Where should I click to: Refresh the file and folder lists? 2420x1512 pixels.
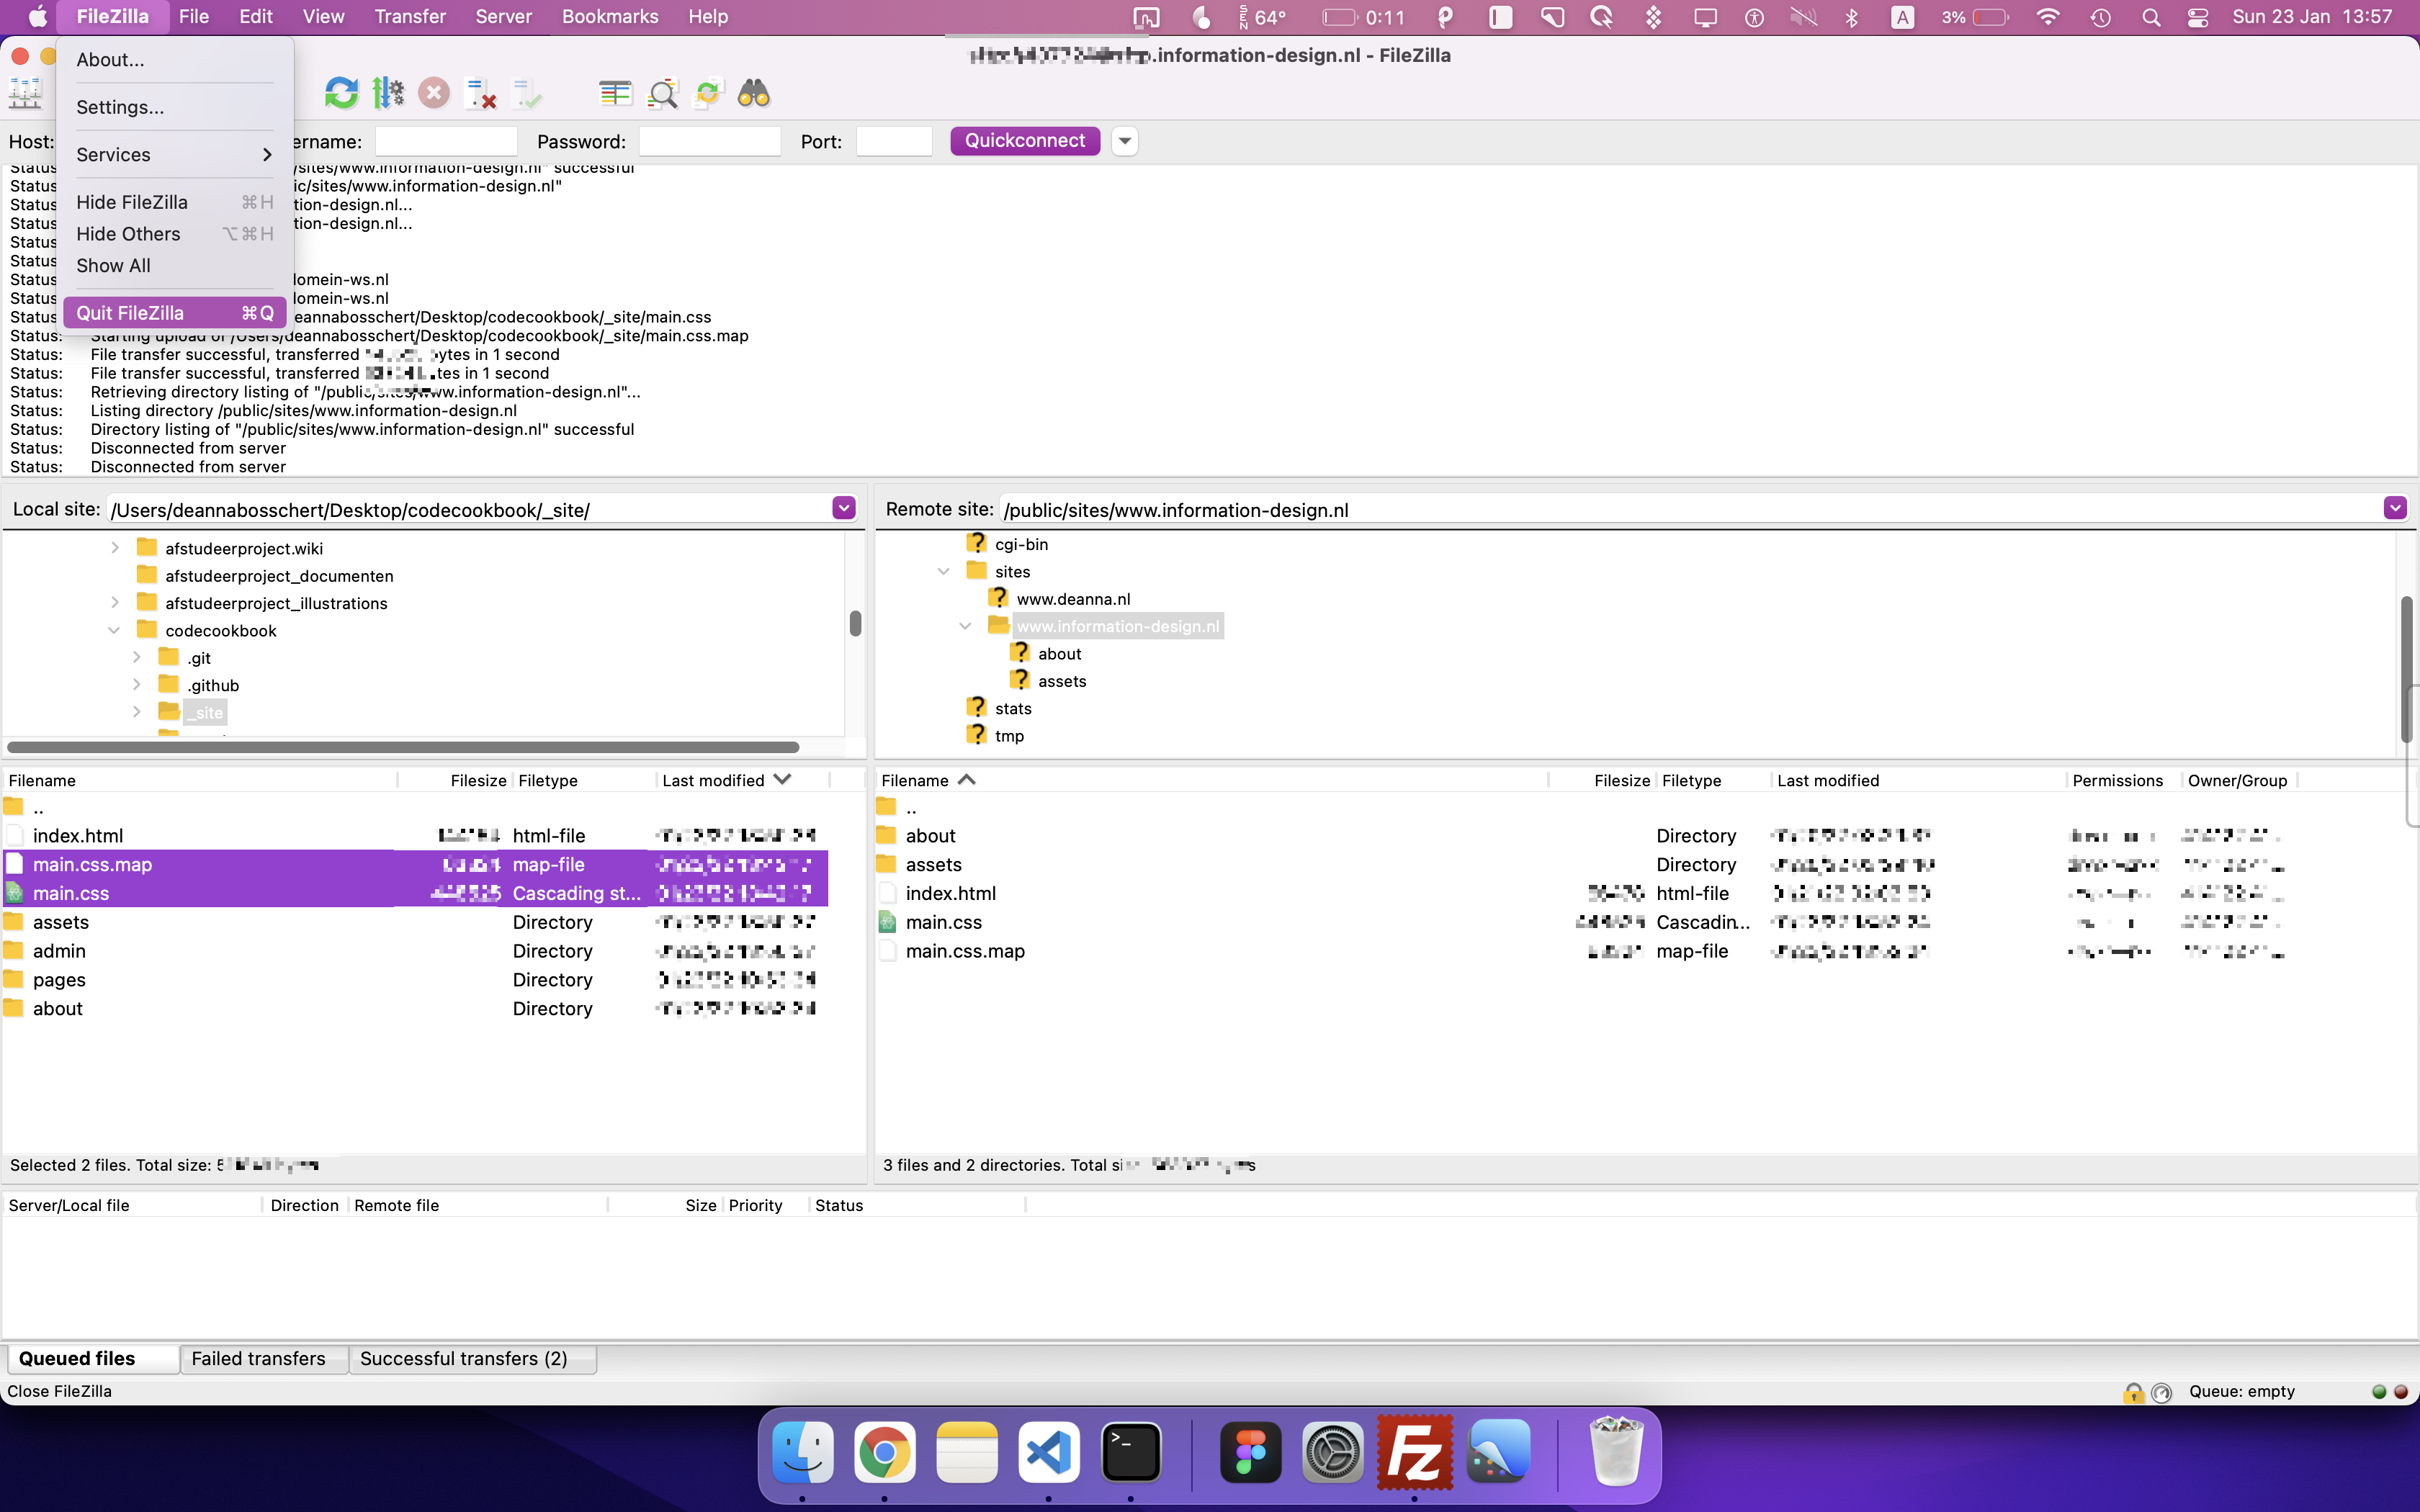coord(341,92)
